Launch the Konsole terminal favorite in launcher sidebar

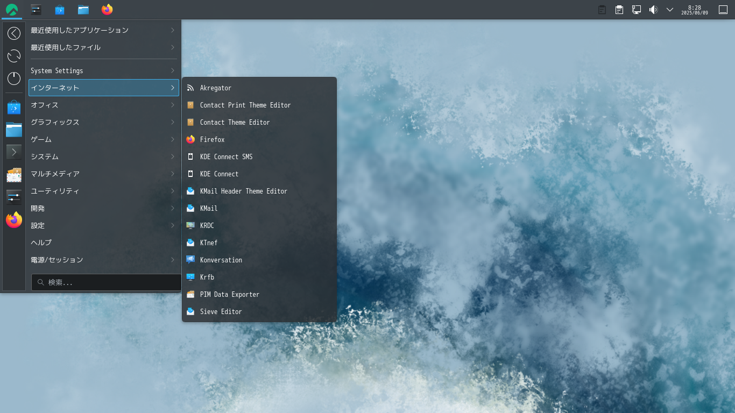[14, 152]
